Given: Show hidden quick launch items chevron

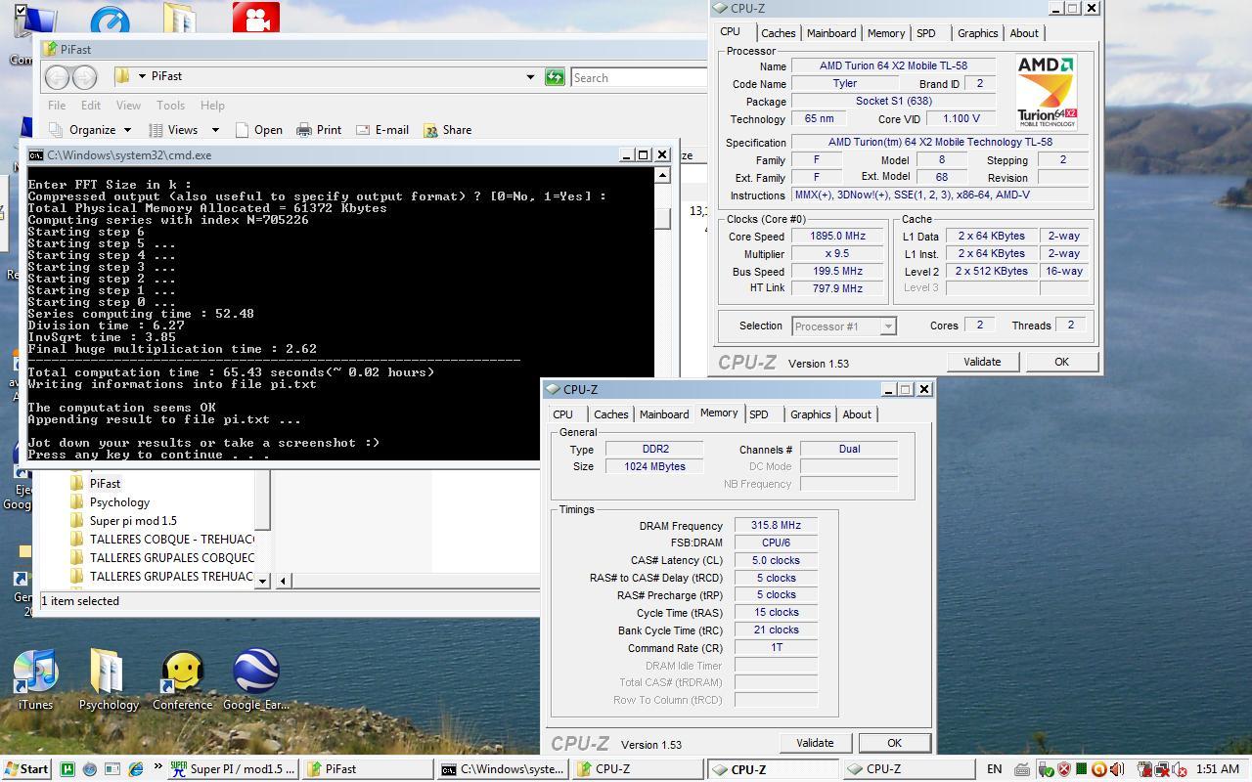Looking at the screenshot, I should tap(158, 768).
